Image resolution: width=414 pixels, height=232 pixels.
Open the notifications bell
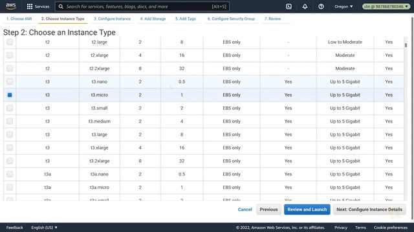[305, 6]
